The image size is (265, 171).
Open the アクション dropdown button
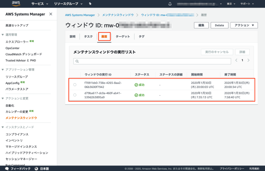click(x=244, y=25)
